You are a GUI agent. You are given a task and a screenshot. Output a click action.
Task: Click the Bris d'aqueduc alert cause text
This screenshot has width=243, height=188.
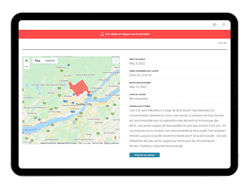(139, 99)
